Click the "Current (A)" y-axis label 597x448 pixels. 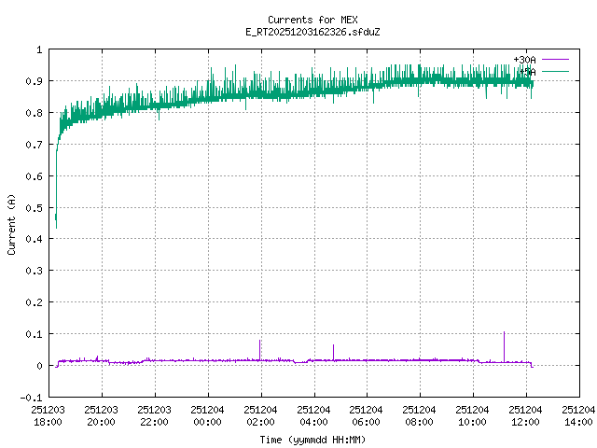point(11,223)
